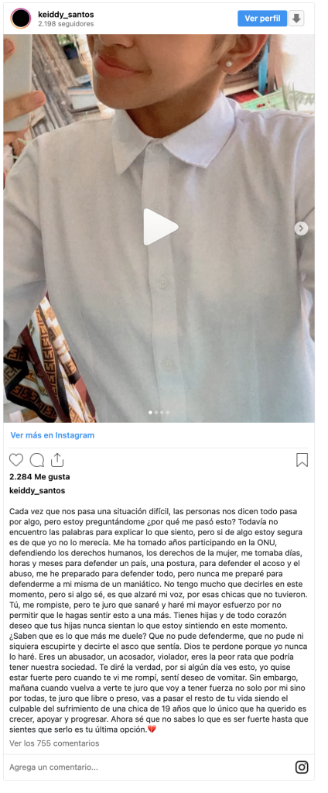Advance to the next slide with the right chevron
The height and width of the screenshot is (793, 328).
pyautogui.click(x=301, y=228)
